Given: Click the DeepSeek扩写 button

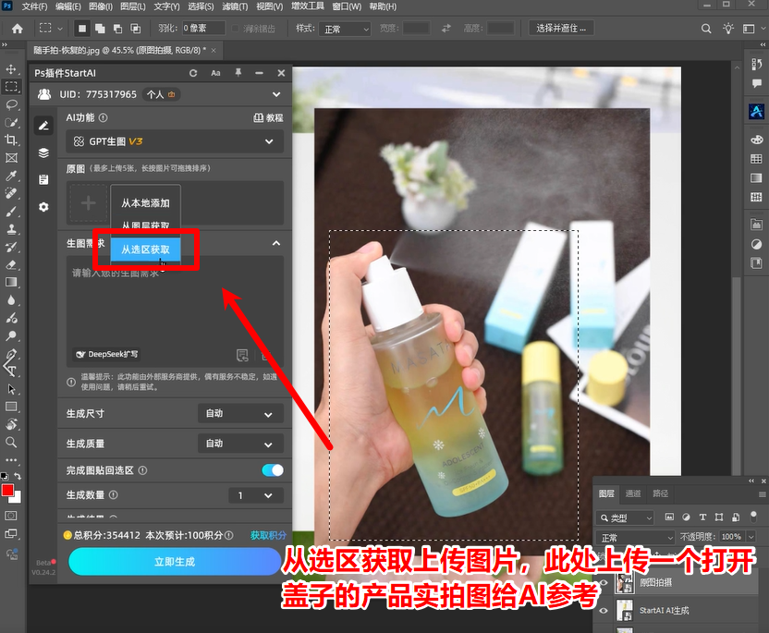Looking at the screenshot, I should 106,354.
